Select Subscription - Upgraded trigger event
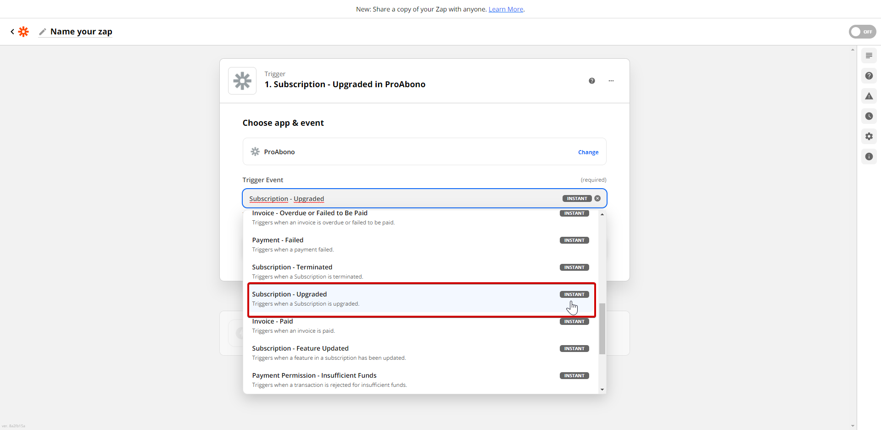Image resolution: width=881 pixels, height=430 pixels. coord(421,299)
